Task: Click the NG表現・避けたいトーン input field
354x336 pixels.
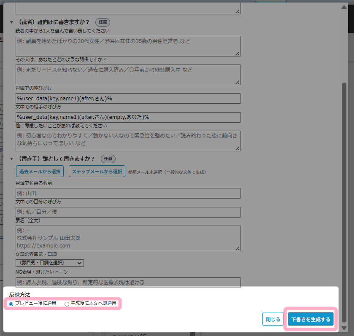Action: 127,282
